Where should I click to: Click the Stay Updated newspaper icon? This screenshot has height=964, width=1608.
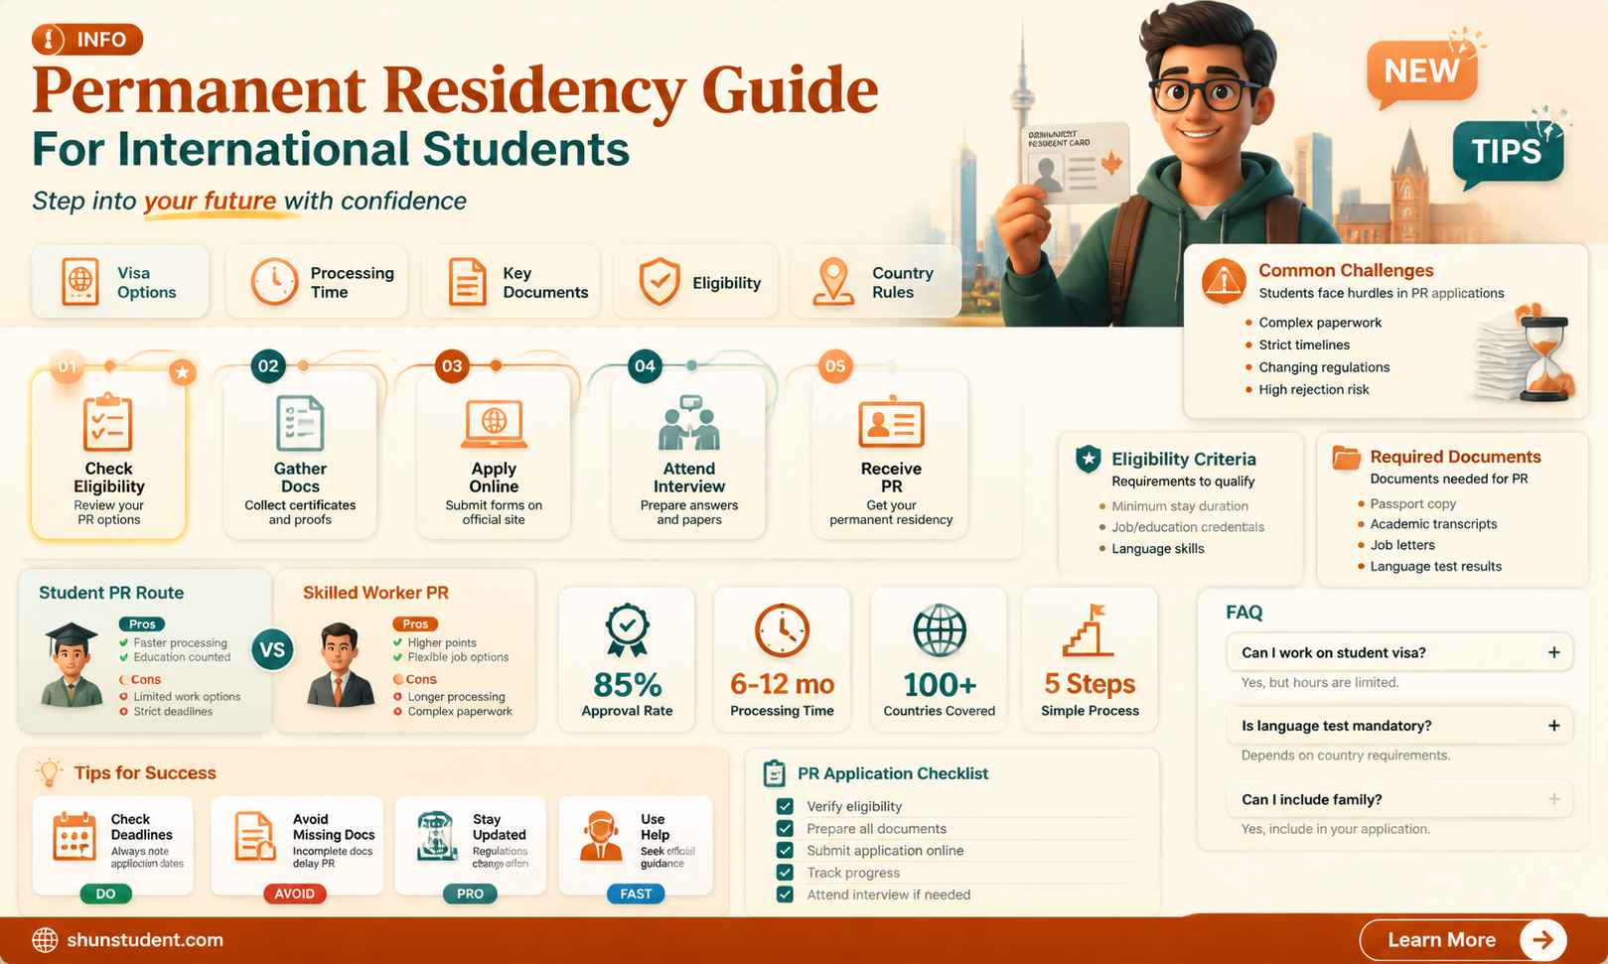(436, 836)
